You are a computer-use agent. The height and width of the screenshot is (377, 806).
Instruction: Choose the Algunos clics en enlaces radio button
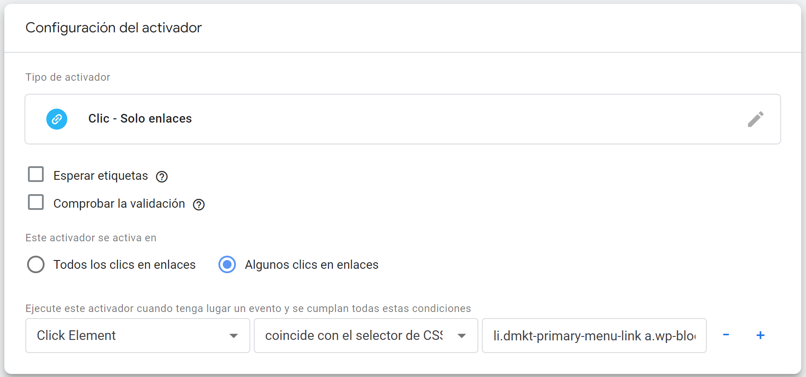click(x=227, y=264)
